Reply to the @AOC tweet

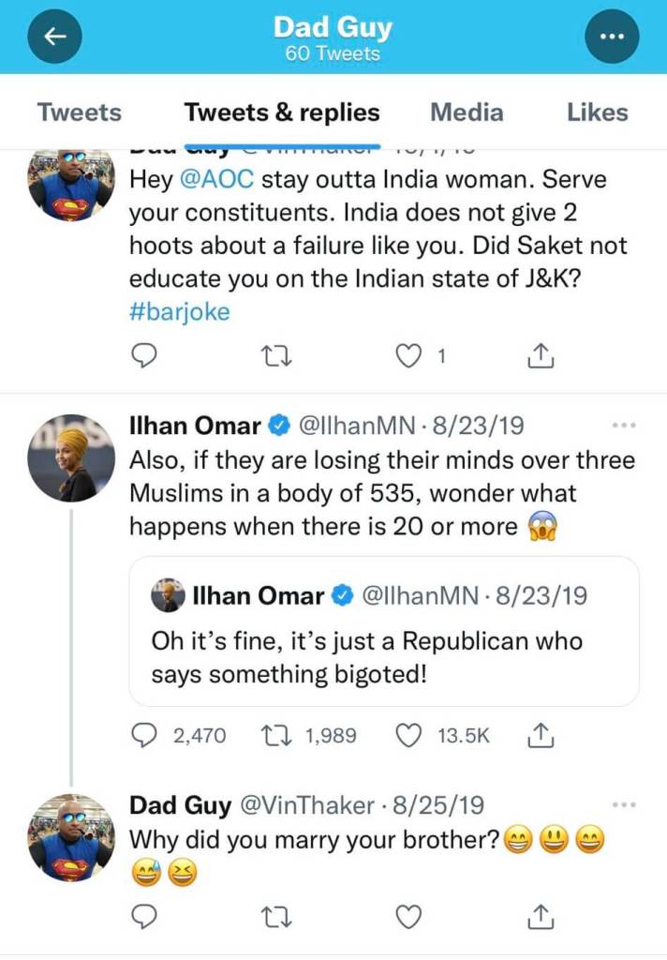pyautogui.click(x=141, y=356)
